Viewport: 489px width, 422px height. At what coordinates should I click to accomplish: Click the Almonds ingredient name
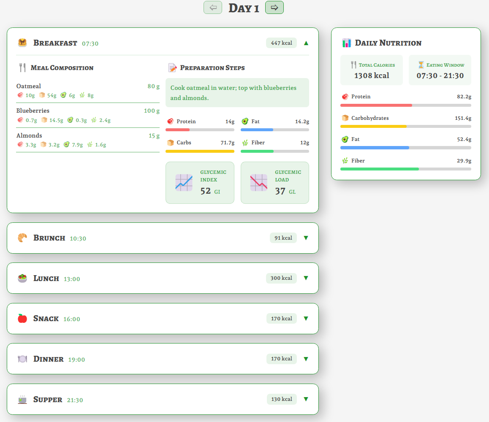point(29,135)
